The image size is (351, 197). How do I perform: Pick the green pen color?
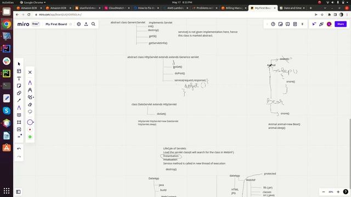pos(30,137)
